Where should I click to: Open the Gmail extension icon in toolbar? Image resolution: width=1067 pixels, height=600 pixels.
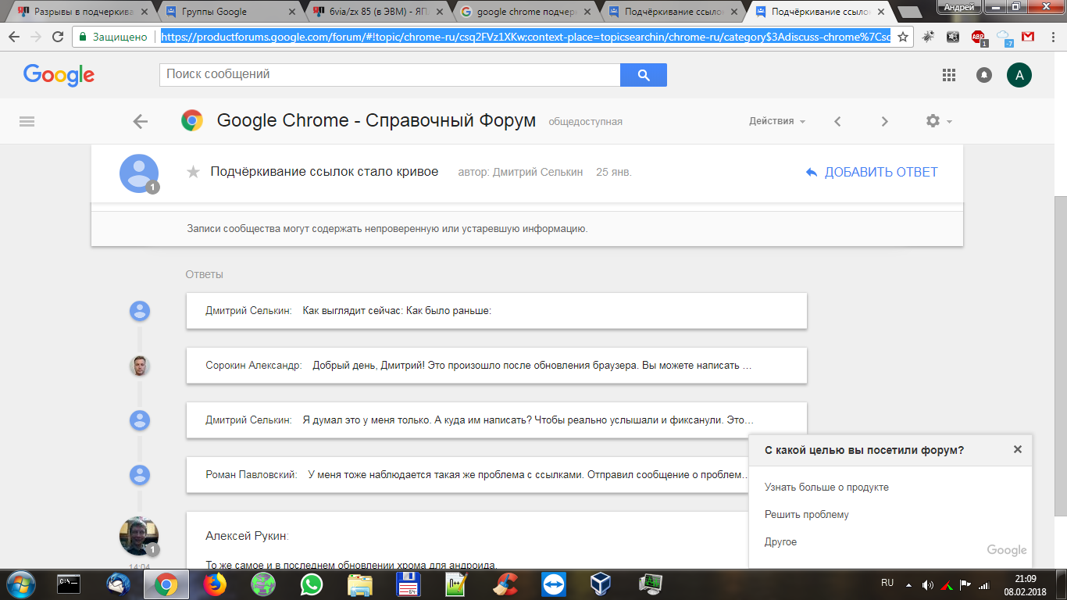click(x=1028, y=37)
